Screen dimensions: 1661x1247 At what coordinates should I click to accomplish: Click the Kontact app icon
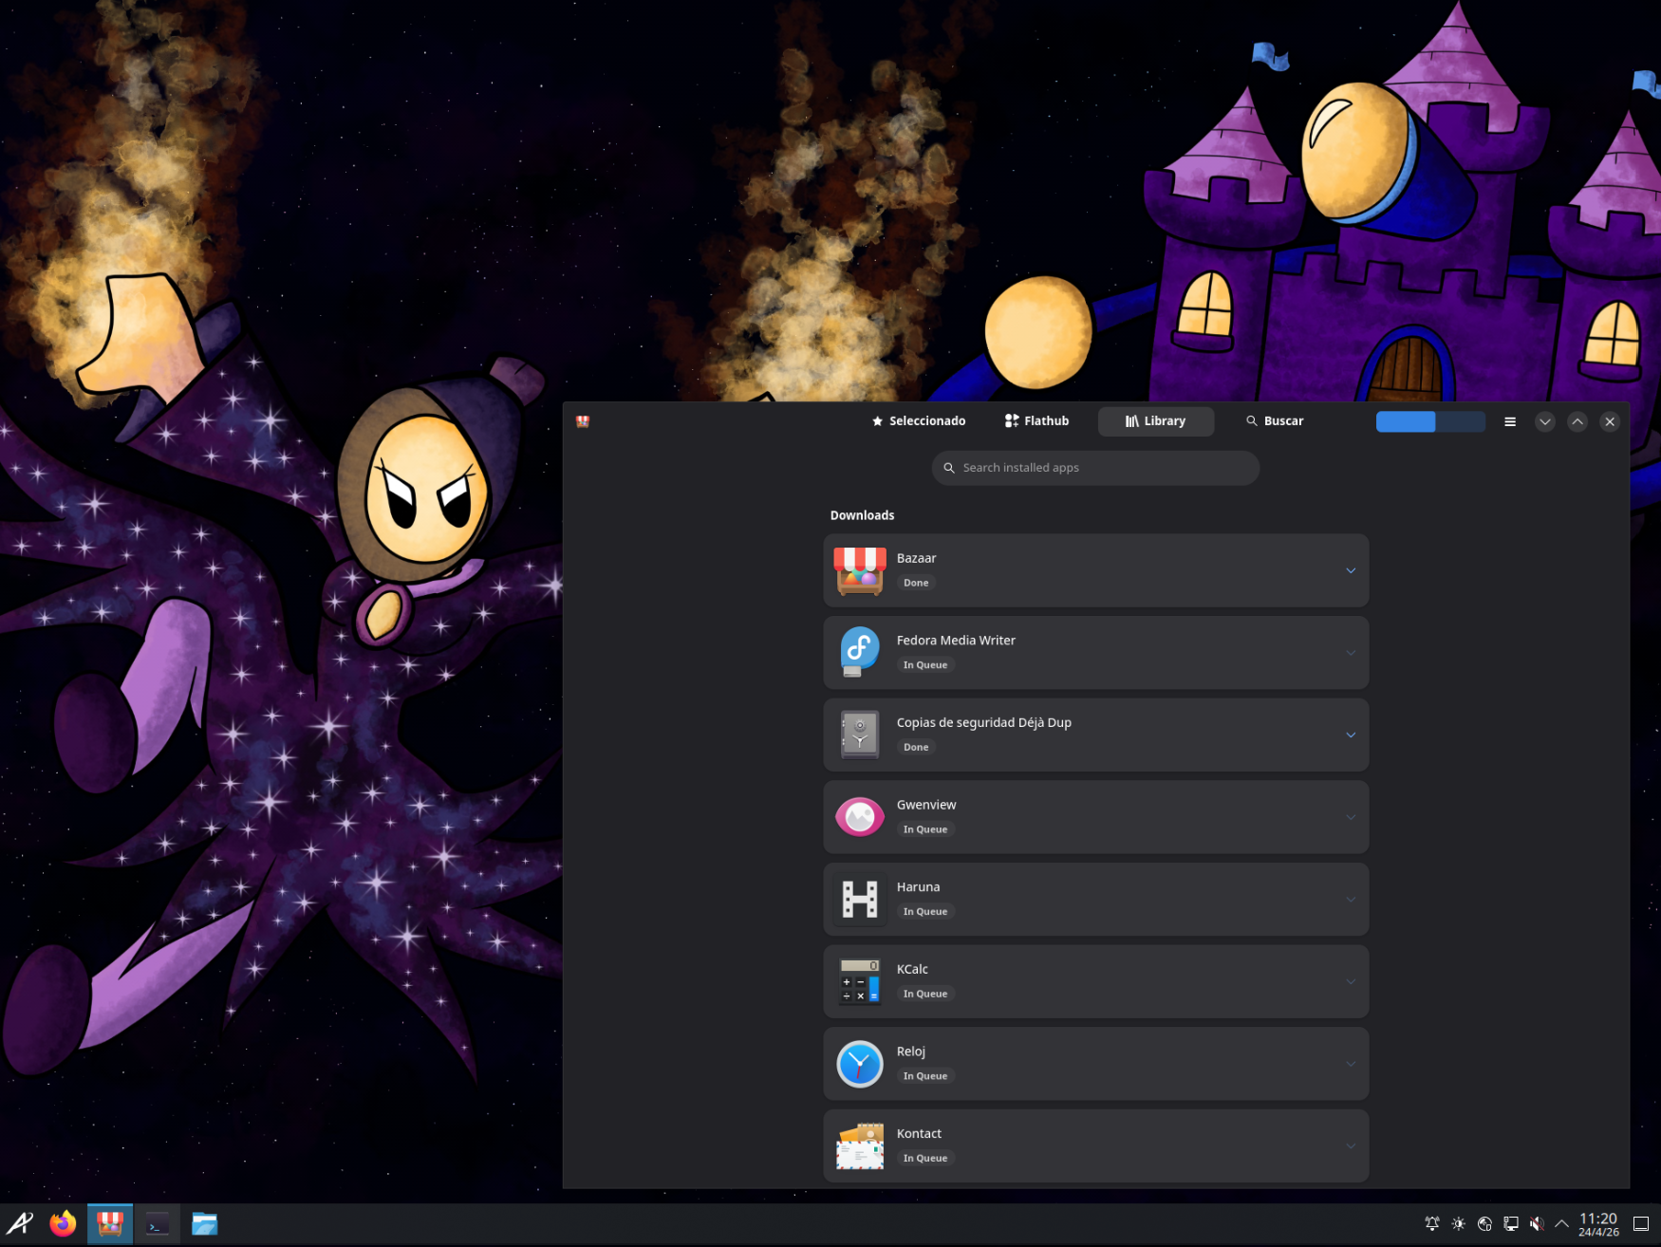pyautogui.click(x=859, y=1145)
